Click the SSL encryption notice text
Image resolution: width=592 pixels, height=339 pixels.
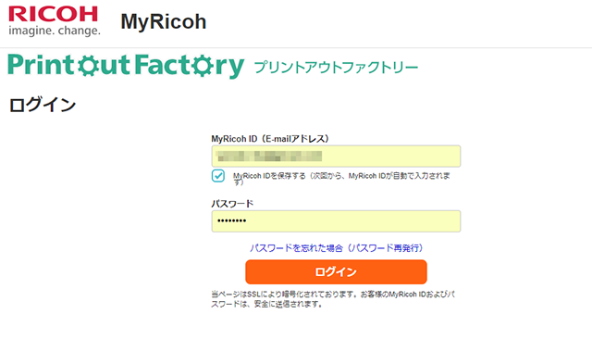333,299
